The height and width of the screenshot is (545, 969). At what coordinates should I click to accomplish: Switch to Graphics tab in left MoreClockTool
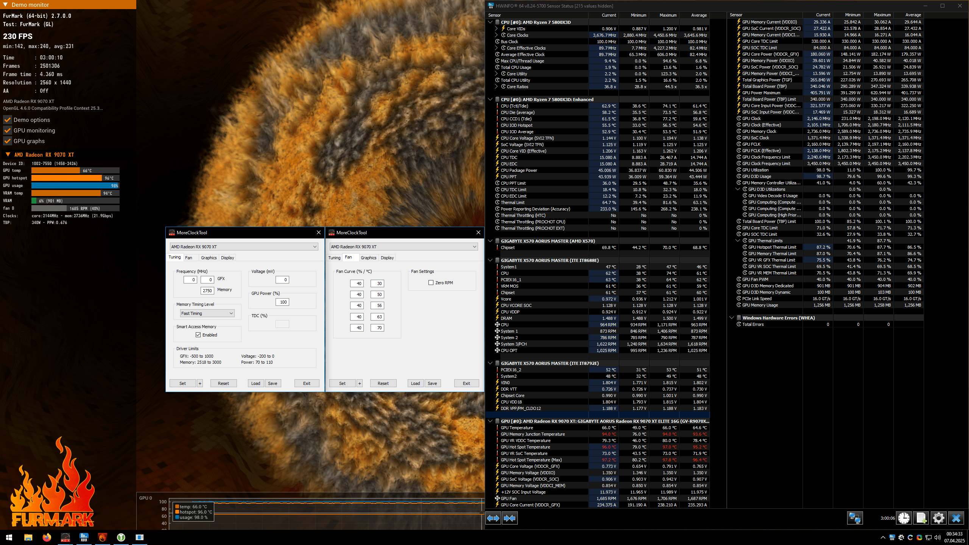[x=209, y=258]
